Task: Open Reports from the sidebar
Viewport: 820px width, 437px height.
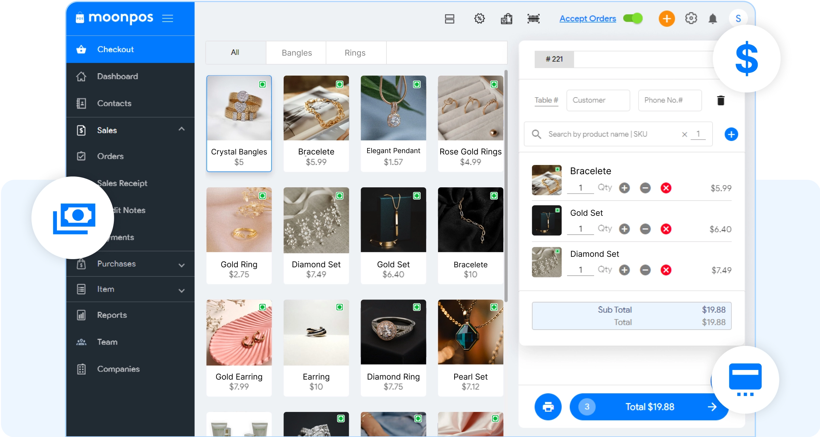Action: tap(112, 315)
